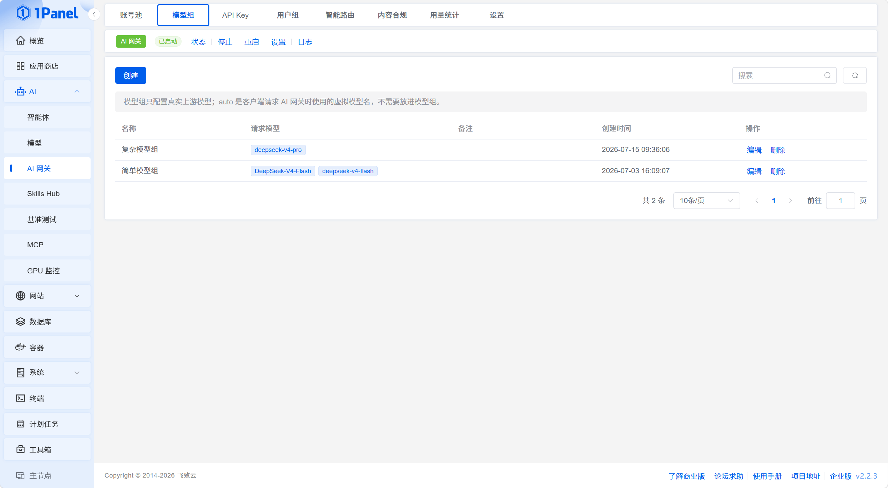Open the 10条/页 page size dropdown

tap(706, 201)
